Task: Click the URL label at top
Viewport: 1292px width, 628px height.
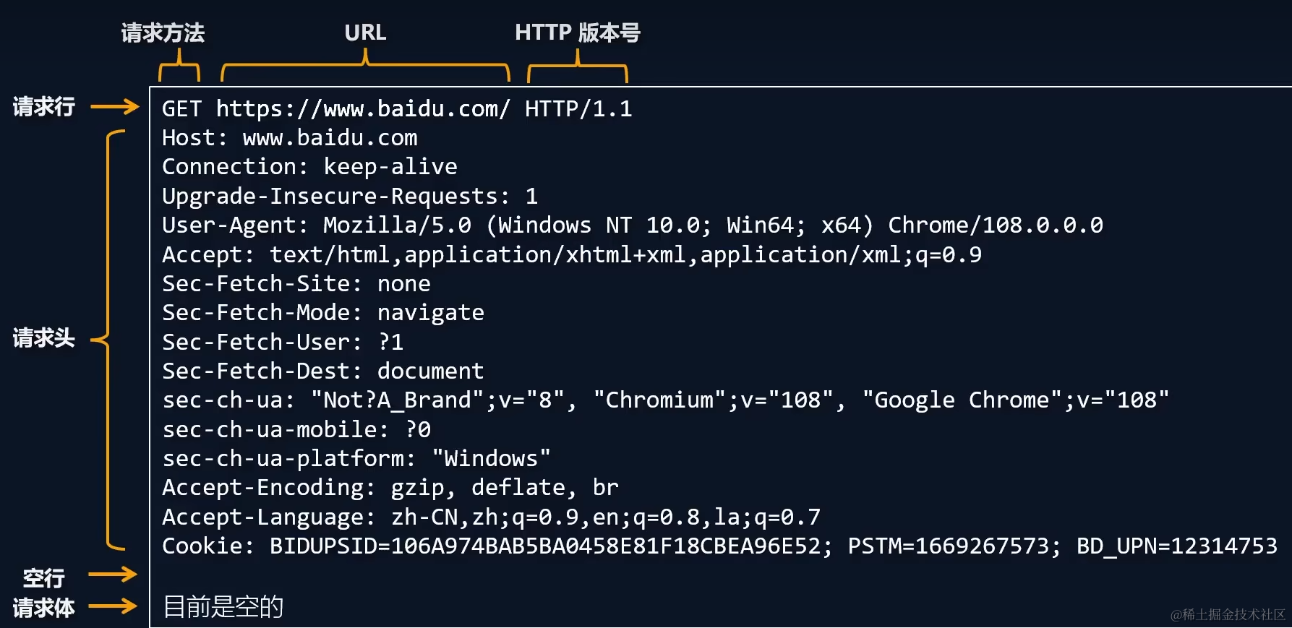Action: pyautogui.click(x=365, y=33)
